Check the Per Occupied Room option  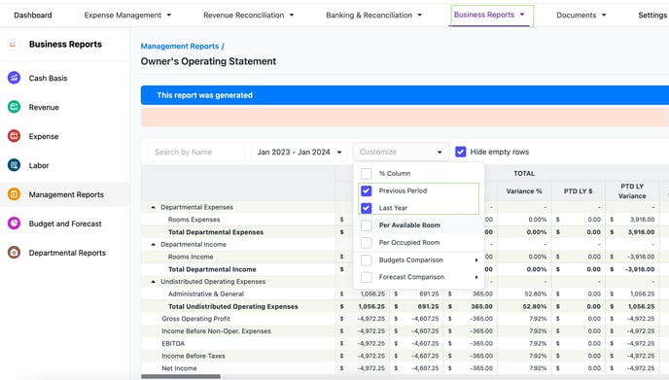[x=366, y=243]
